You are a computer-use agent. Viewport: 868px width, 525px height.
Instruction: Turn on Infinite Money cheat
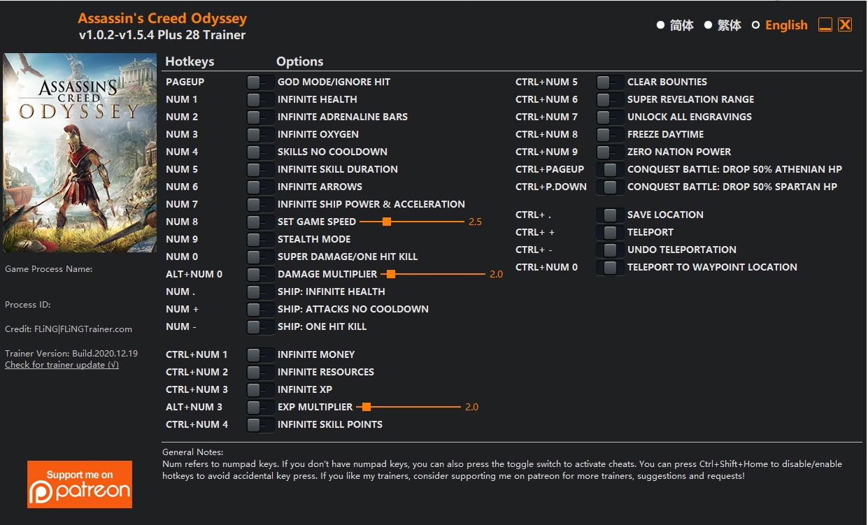pyautogui.click(x=260, y=354)
